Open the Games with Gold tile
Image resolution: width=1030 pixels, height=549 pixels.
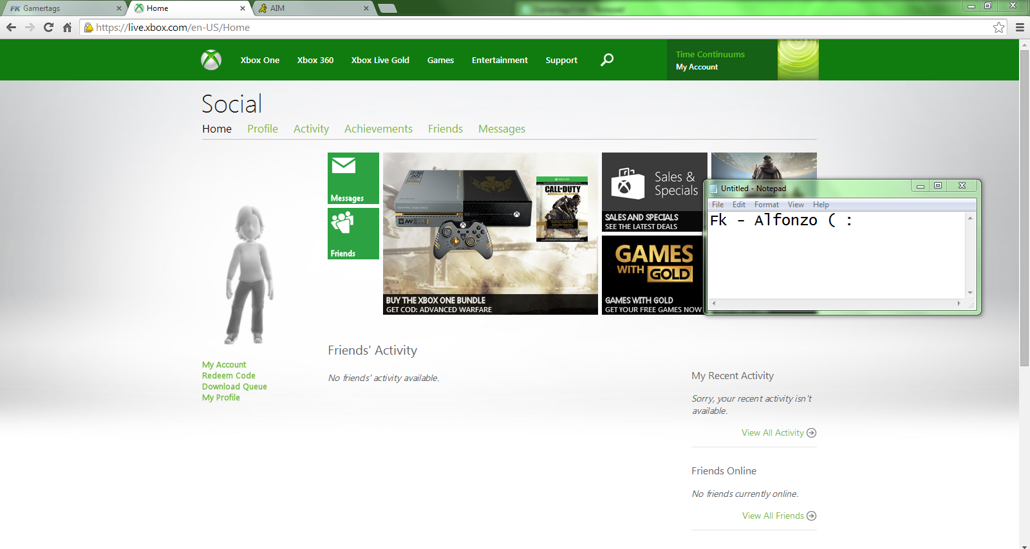tap(653, 275)
